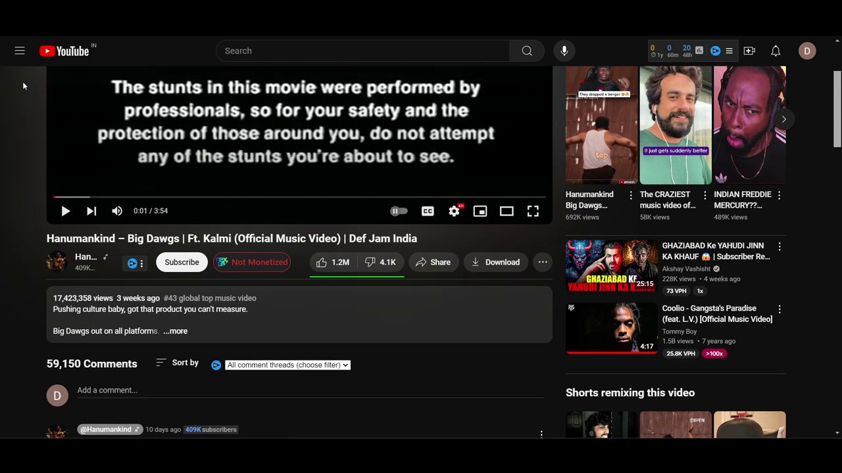Enable closed captions with CC icon

pyautogui.click(x=428, y=211)
